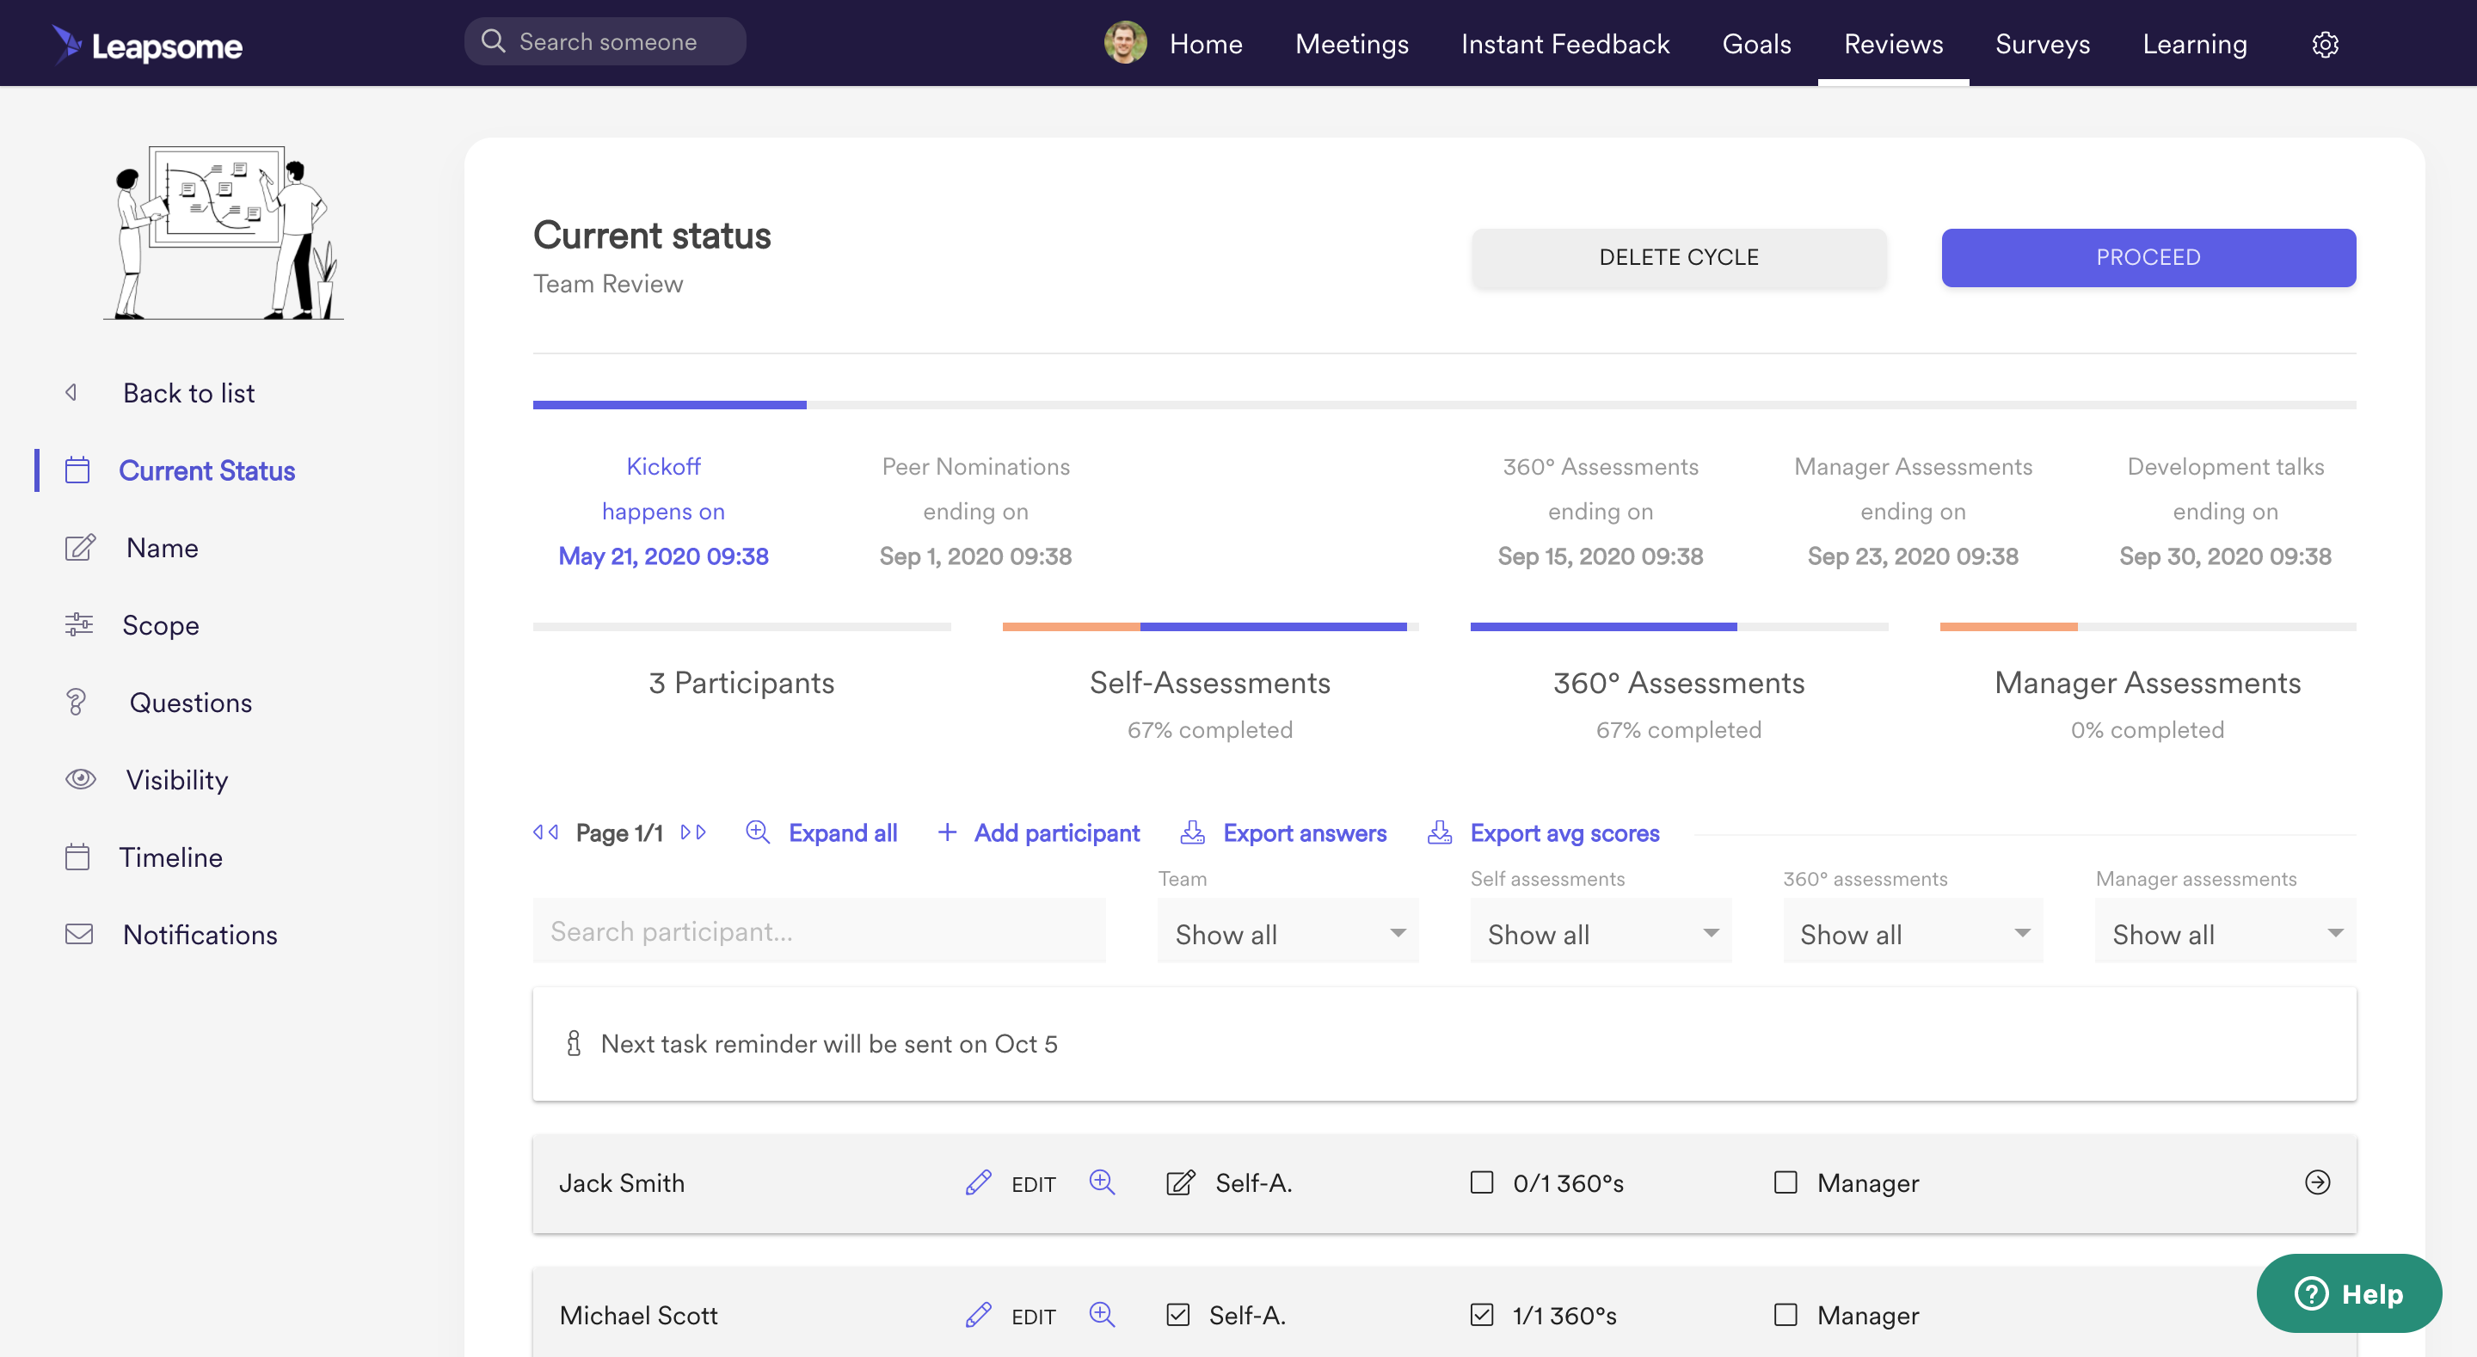This screenshot has width=2477, height=1357.
Task: Click the Jack Smith Self-A. edit icon
Action: 1180,1182
